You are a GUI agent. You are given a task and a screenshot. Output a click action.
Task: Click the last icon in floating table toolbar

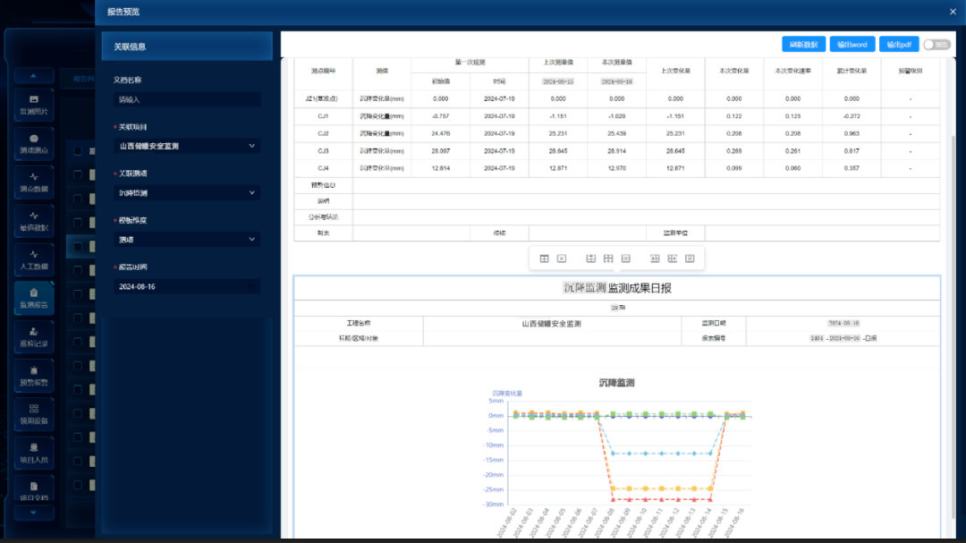click(690, 259)
